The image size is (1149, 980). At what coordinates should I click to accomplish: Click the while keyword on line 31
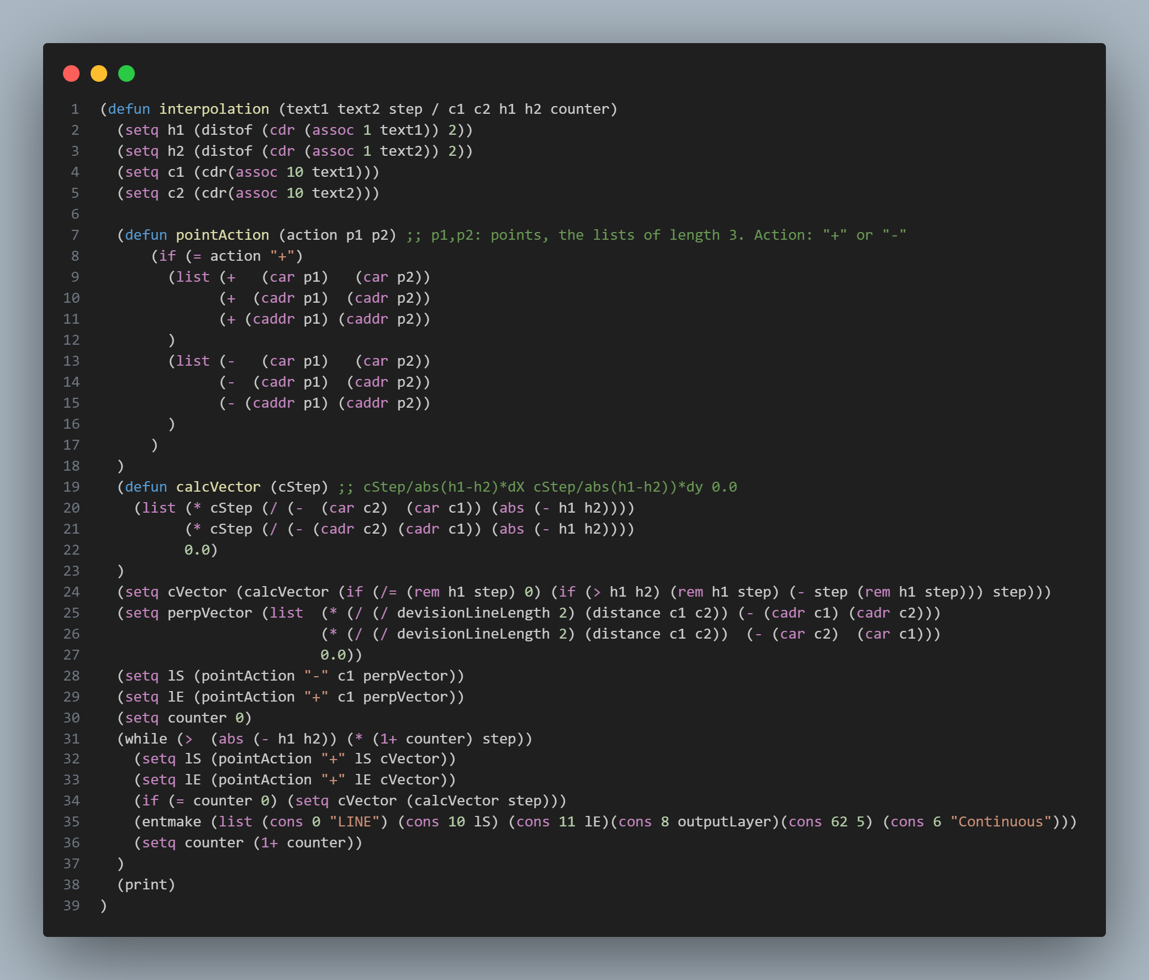tap(145, 739)
